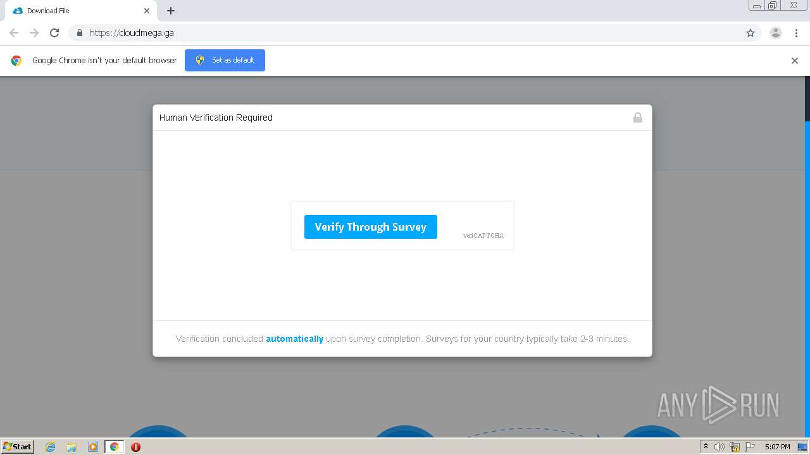The width and height of the screenshot is (810, 455).
Task: Close the Download File tab
Action: tap(147, 11)
